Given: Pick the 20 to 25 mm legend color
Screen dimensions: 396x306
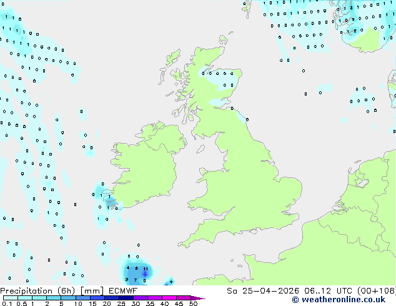Looking at the screenshot, I should click(x=111, y=298).
